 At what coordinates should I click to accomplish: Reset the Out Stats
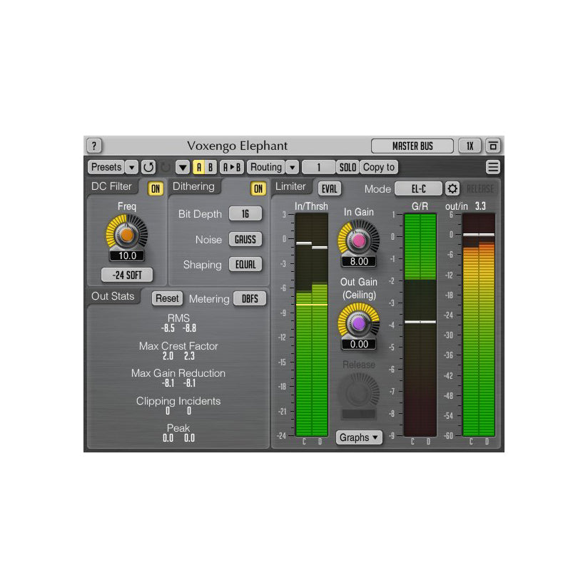[x=167, y=298]
